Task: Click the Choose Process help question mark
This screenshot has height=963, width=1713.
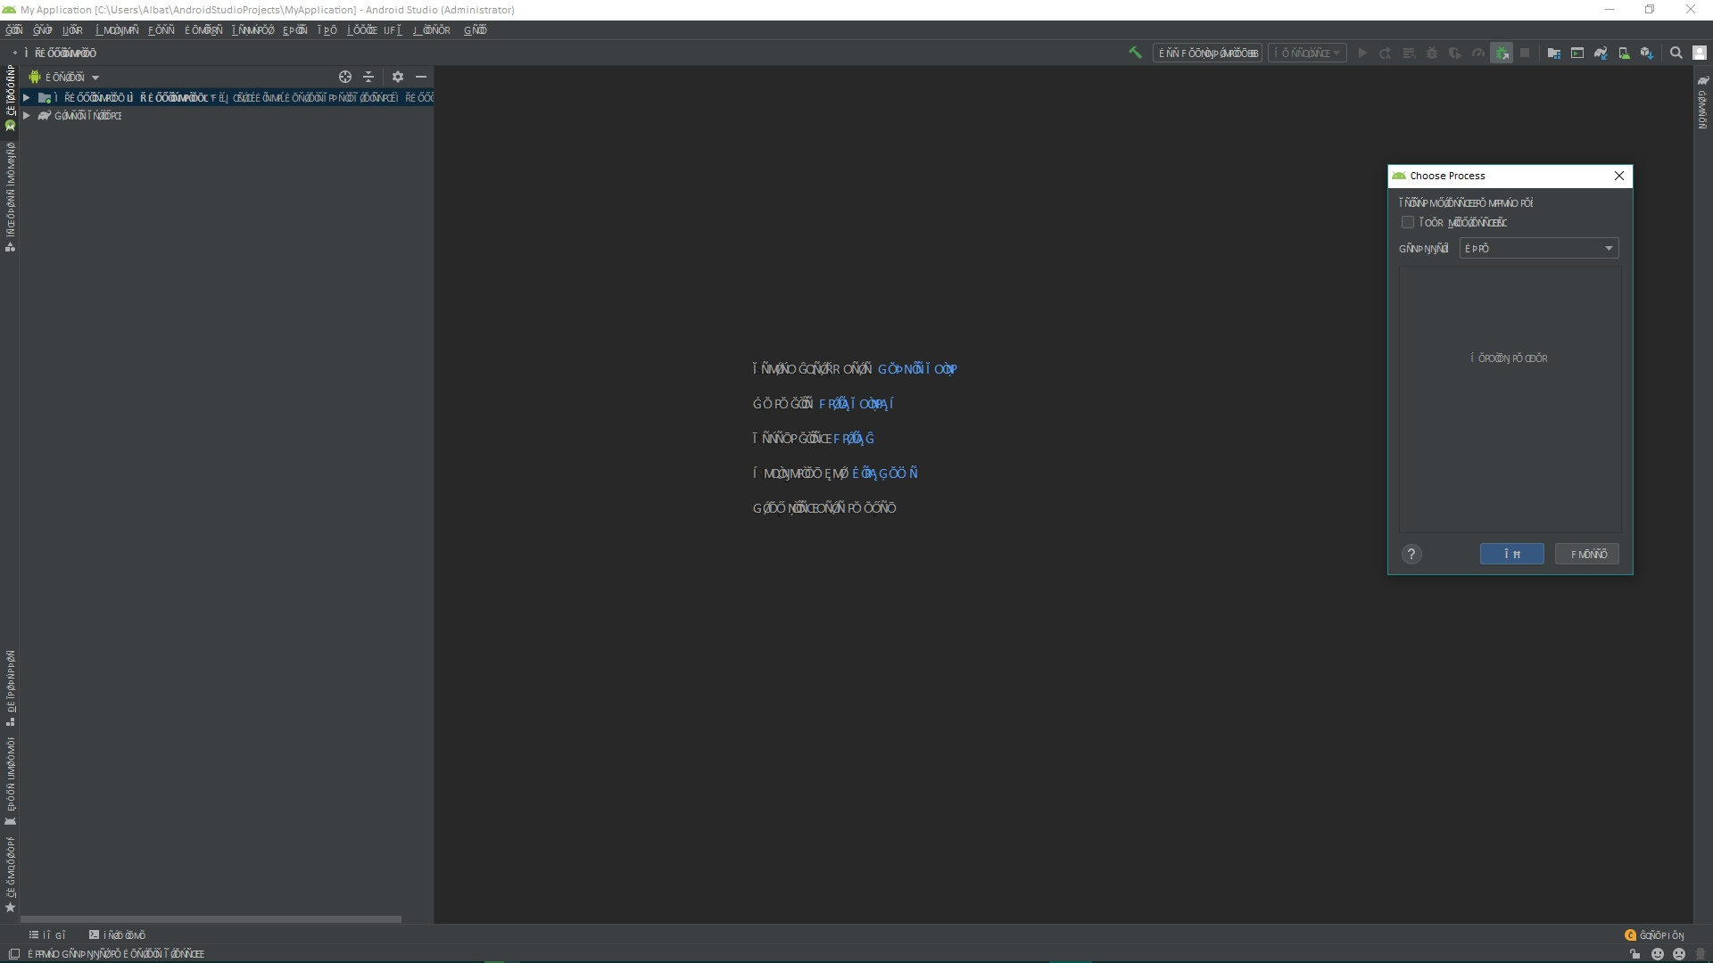Action: click(x=1411, y=554)
